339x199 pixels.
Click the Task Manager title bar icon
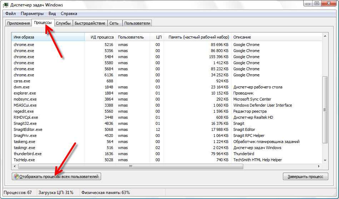(x=6, y=5)
